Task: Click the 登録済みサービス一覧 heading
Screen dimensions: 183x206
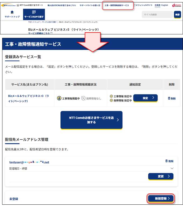Action: tap(23, 57)
